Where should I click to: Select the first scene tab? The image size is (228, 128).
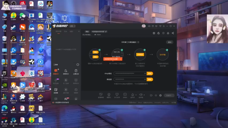point(58,32)
